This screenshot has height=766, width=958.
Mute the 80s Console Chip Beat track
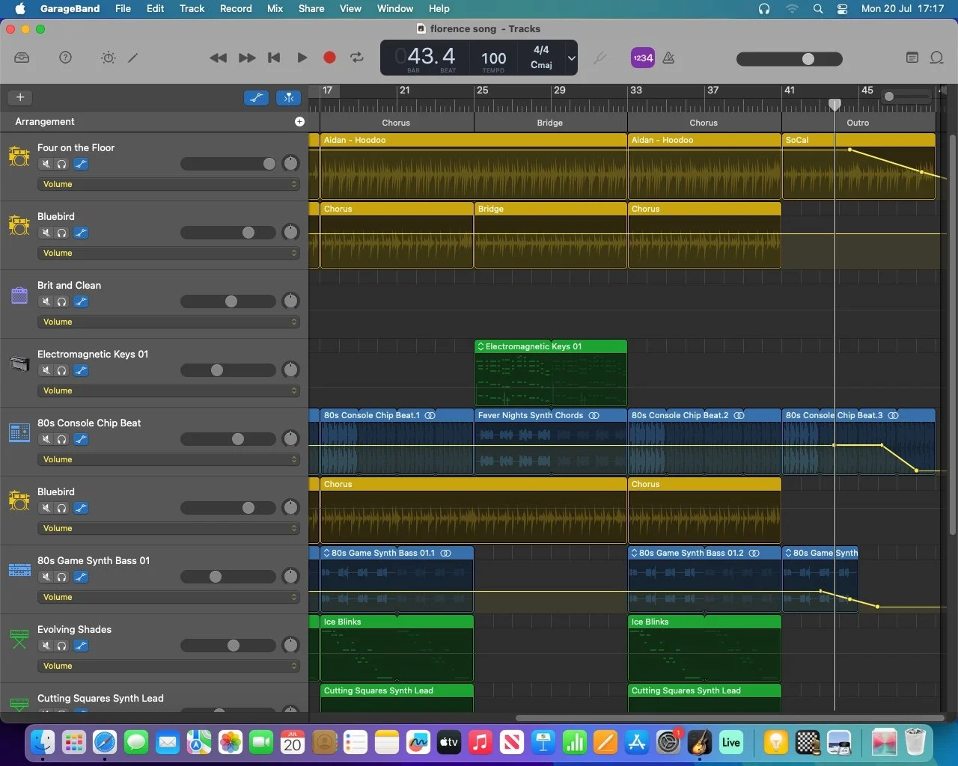pos(46,439)
